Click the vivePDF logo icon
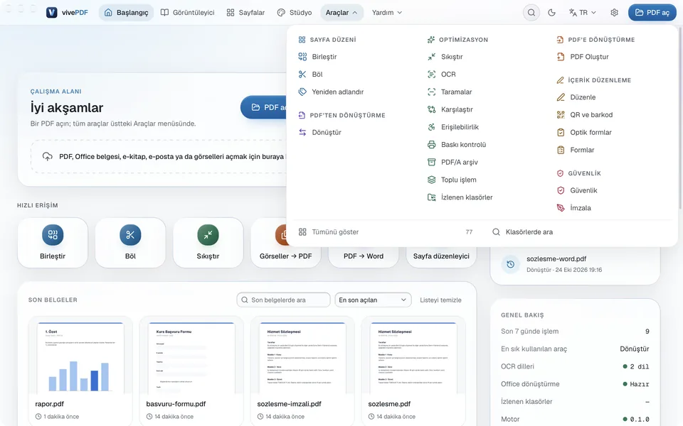The width and height of the screenshot is (683, 426). (52, 13)
